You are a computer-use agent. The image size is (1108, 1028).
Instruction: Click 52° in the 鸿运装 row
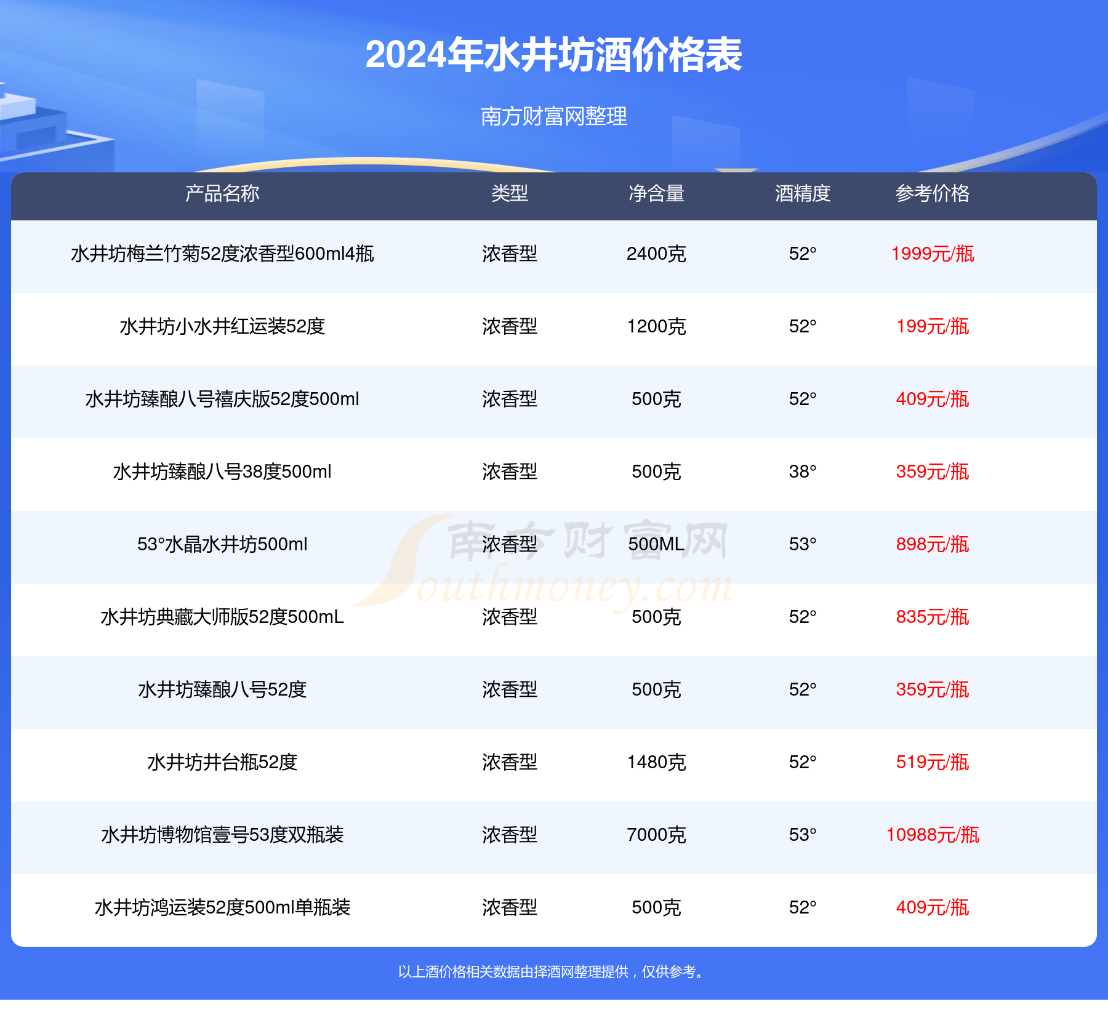coord(803,907)
